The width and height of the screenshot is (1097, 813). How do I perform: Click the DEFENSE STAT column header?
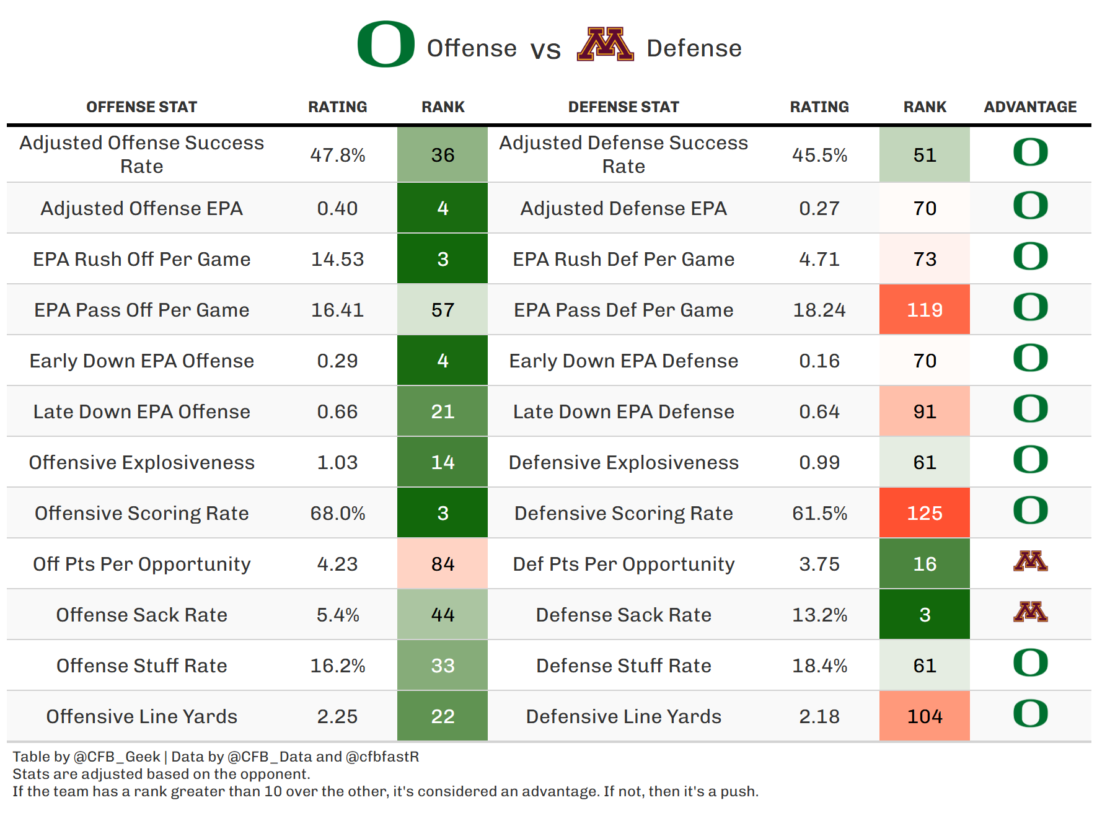coord(623,107)
